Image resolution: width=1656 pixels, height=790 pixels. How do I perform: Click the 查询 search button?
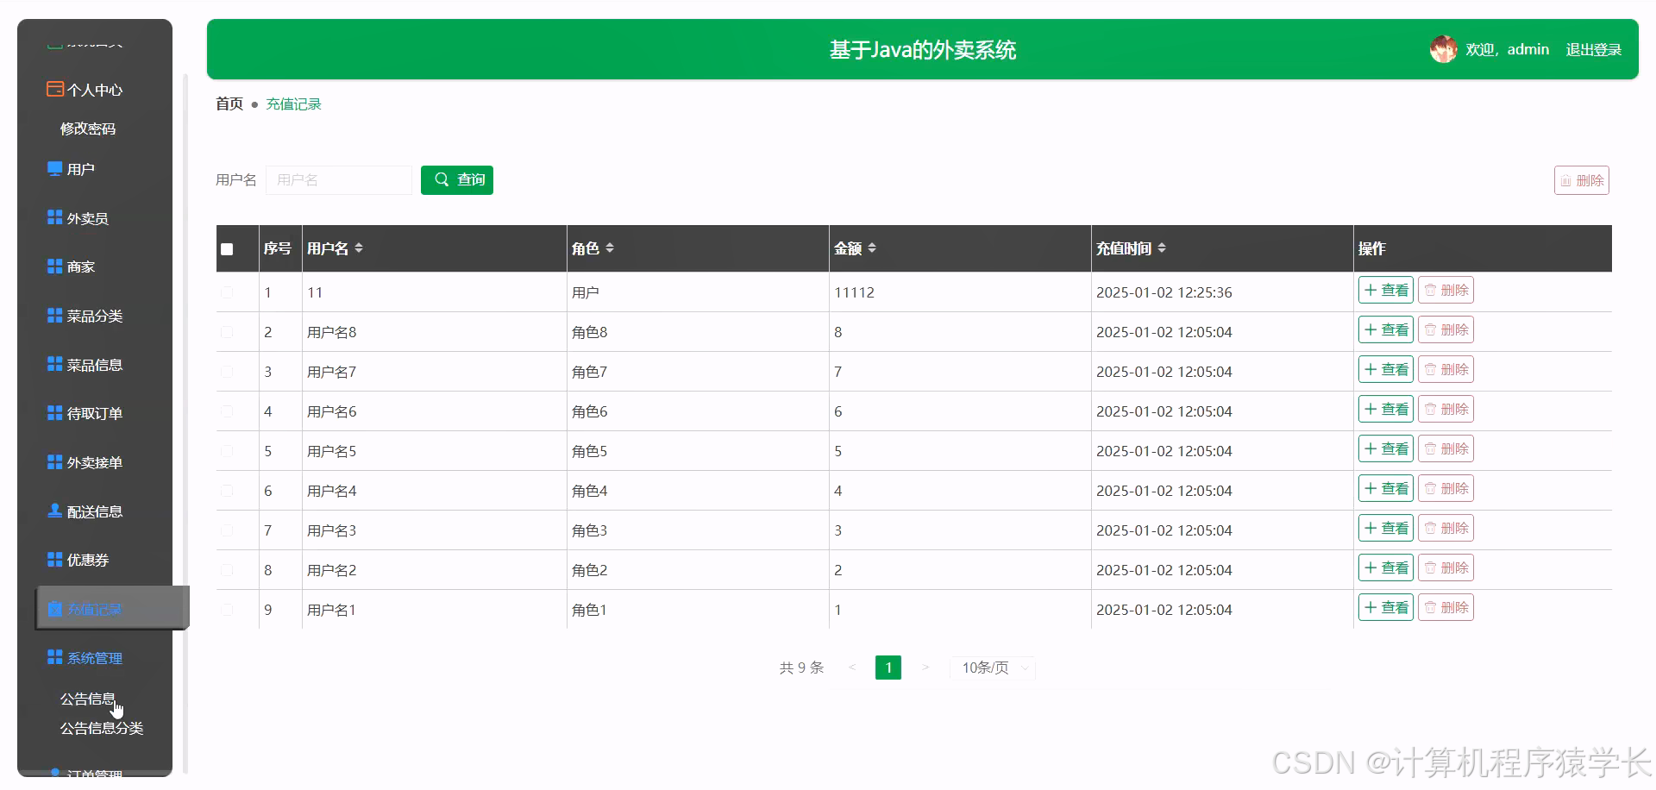(456, 179)
